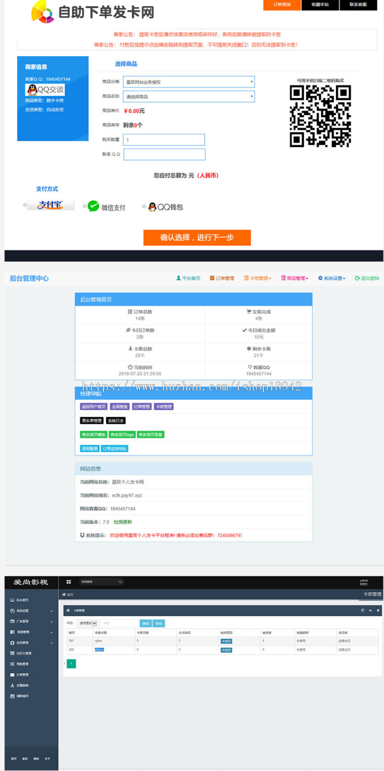This screenshot has width=384, height=771.
Task: Click the QQ交谈 chat button
Action: coord(45,89)
